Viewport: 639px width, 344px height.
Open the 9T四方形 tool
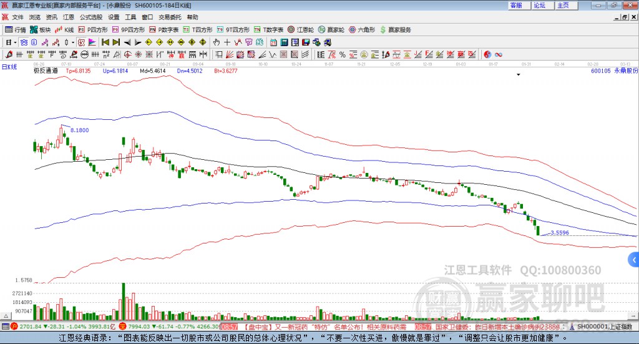[233, 30]
